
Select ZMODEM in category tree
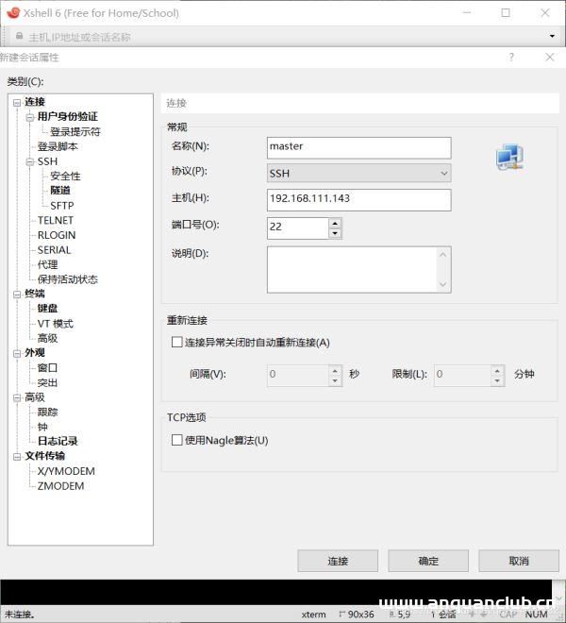click(60, 486)
